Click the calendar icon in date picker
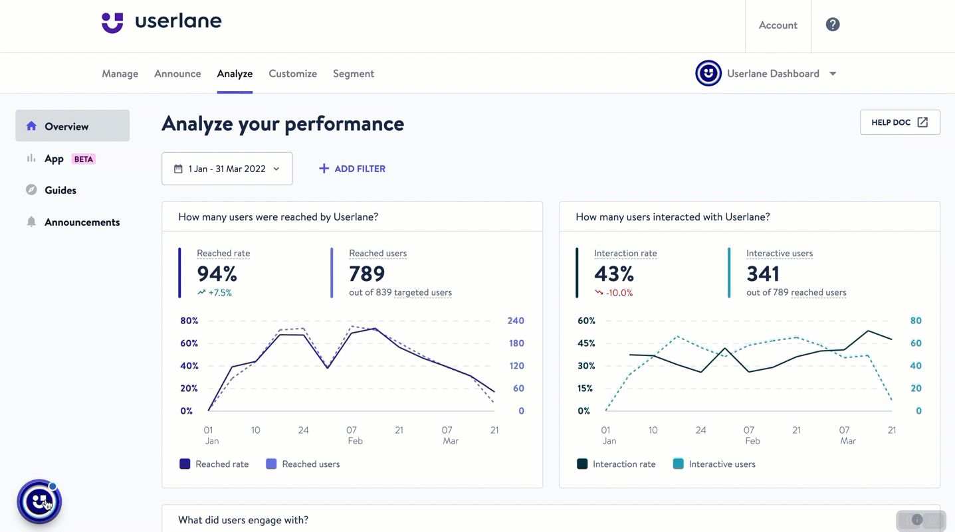 pyautogui.click(x=178, y=169)
